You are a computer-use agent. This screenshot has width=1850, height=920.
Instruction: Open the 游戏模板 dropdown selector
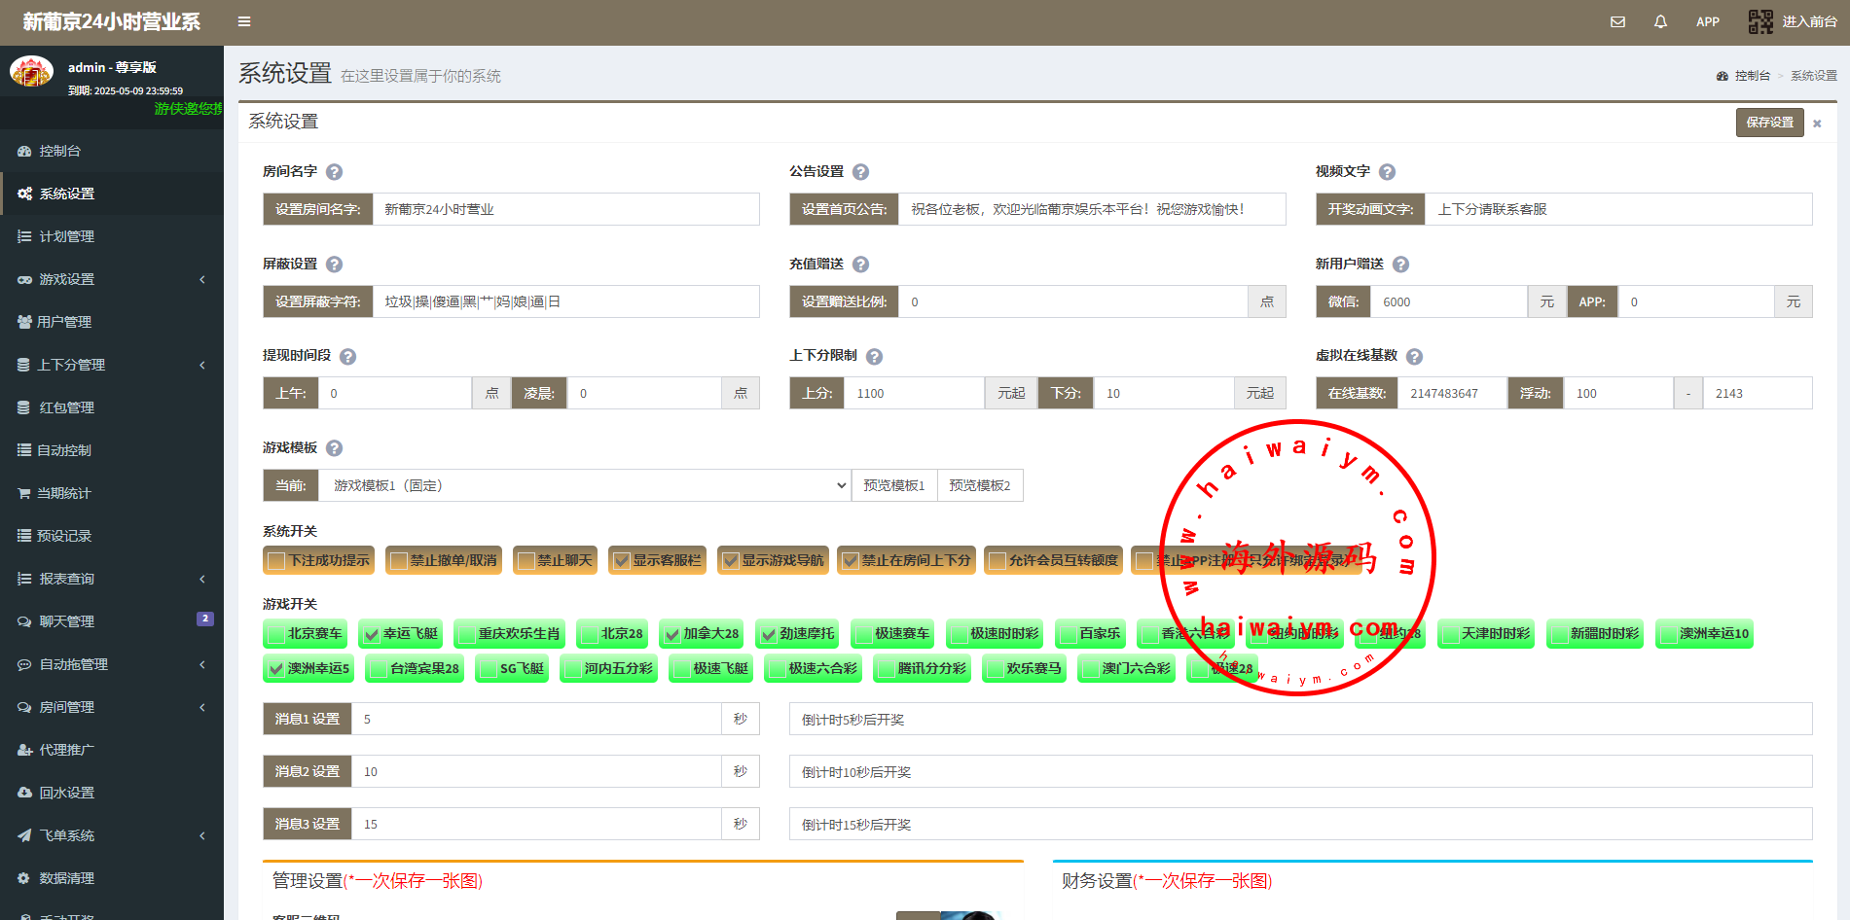pyautogui.click(x=584, y=485)
